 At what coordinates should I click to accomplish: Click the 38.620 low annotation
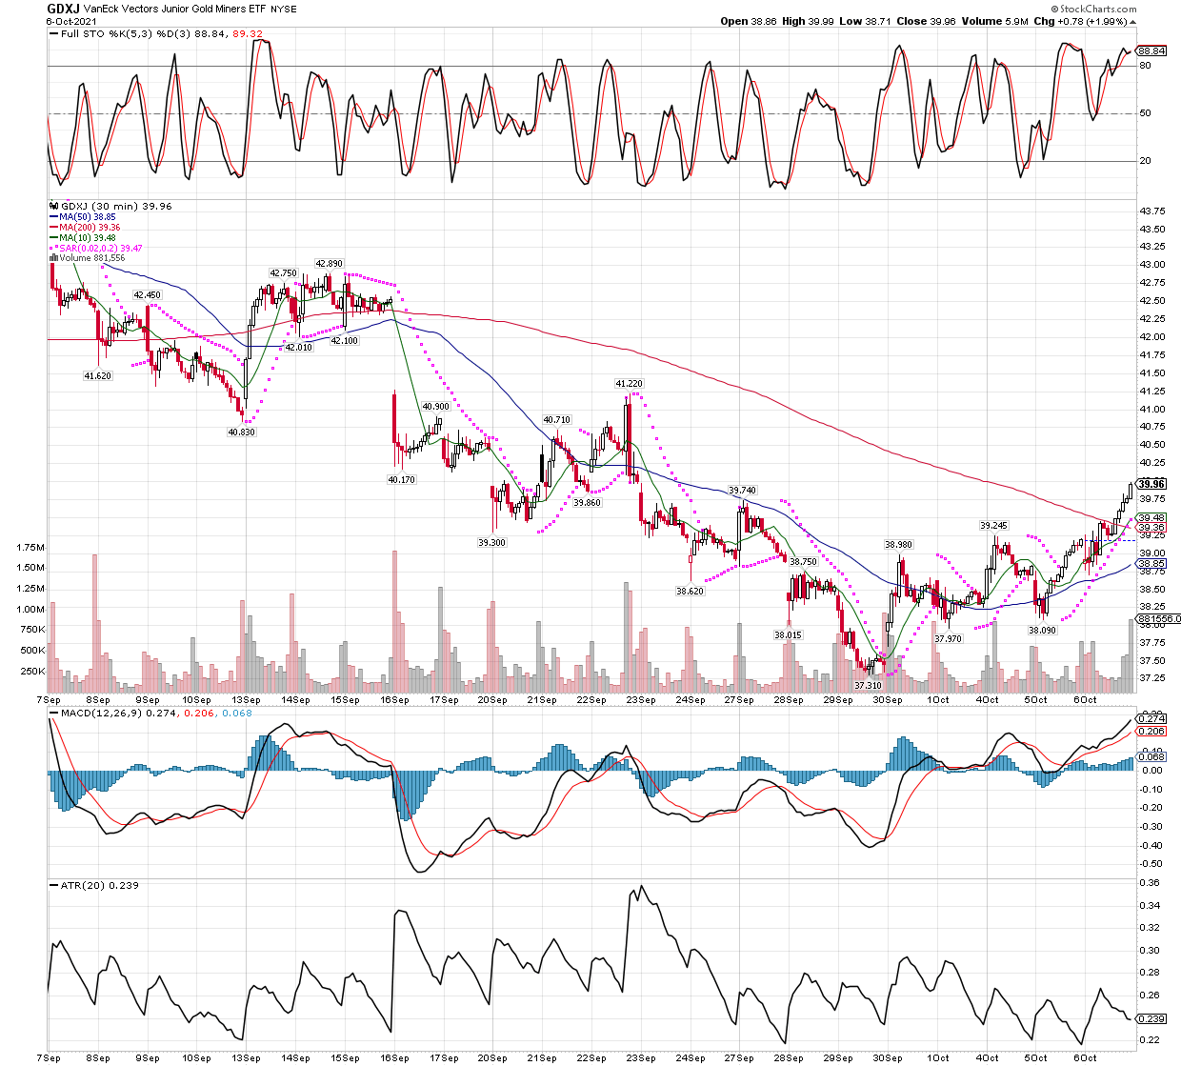[x=691, y=592]
